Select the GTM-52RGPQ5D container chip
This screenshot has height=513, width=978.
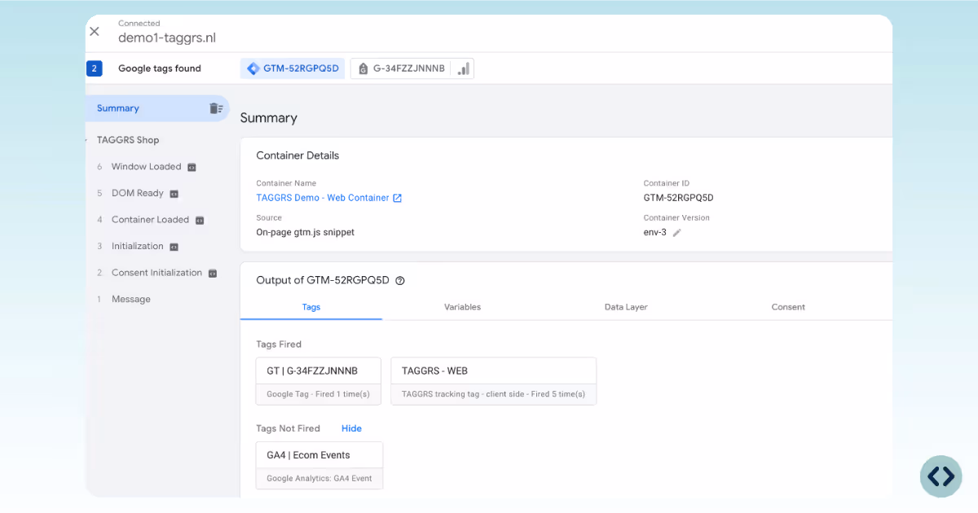click(x=293, y=68)
